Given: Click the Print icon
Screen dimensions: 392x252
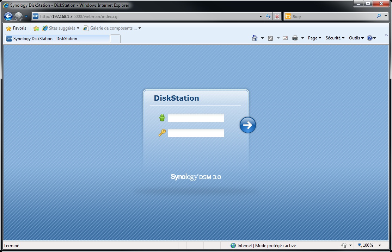Looking at the screenshot, I should pyautogui.click(x=295, y=38).
